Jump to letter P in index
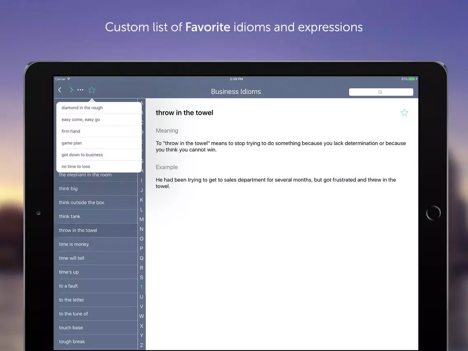 (141, 248)
